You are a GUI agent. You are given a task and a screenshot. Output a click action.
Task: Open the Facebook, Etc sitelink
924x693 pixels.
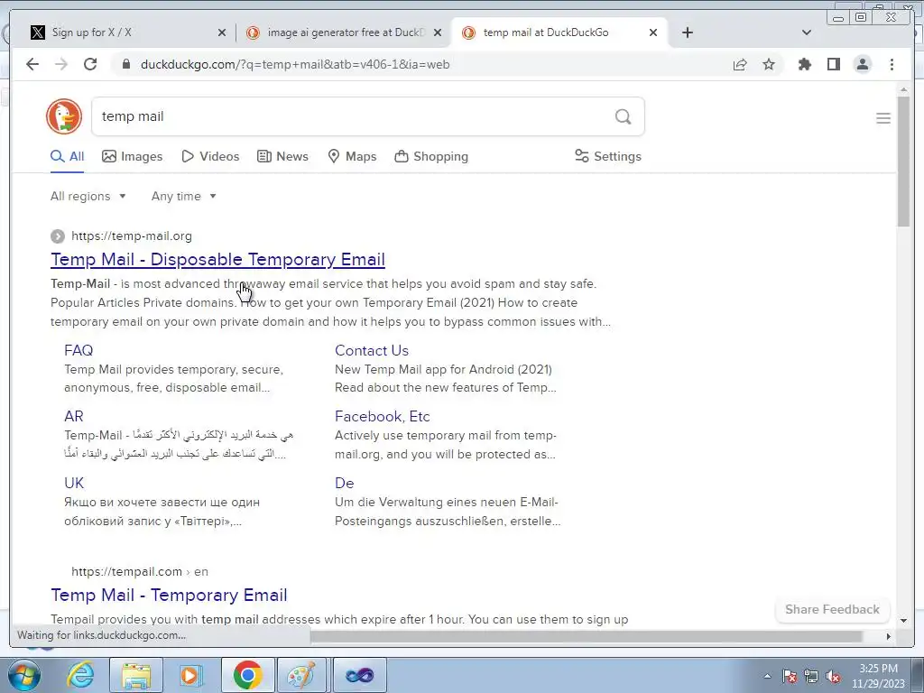tap(382, 416)
